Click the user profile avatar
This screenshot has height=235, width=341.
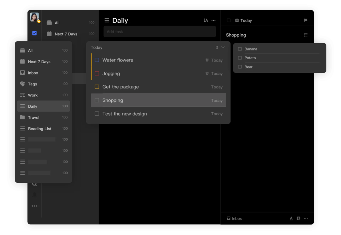click(34, 17)
